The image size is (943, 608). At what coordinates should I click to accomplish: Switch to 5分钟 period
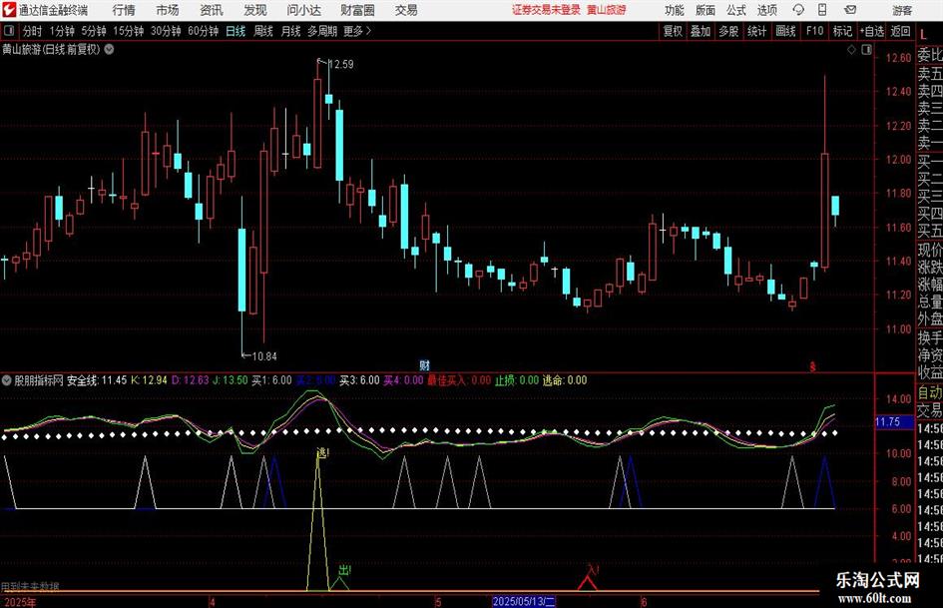[x=93, y=31]
